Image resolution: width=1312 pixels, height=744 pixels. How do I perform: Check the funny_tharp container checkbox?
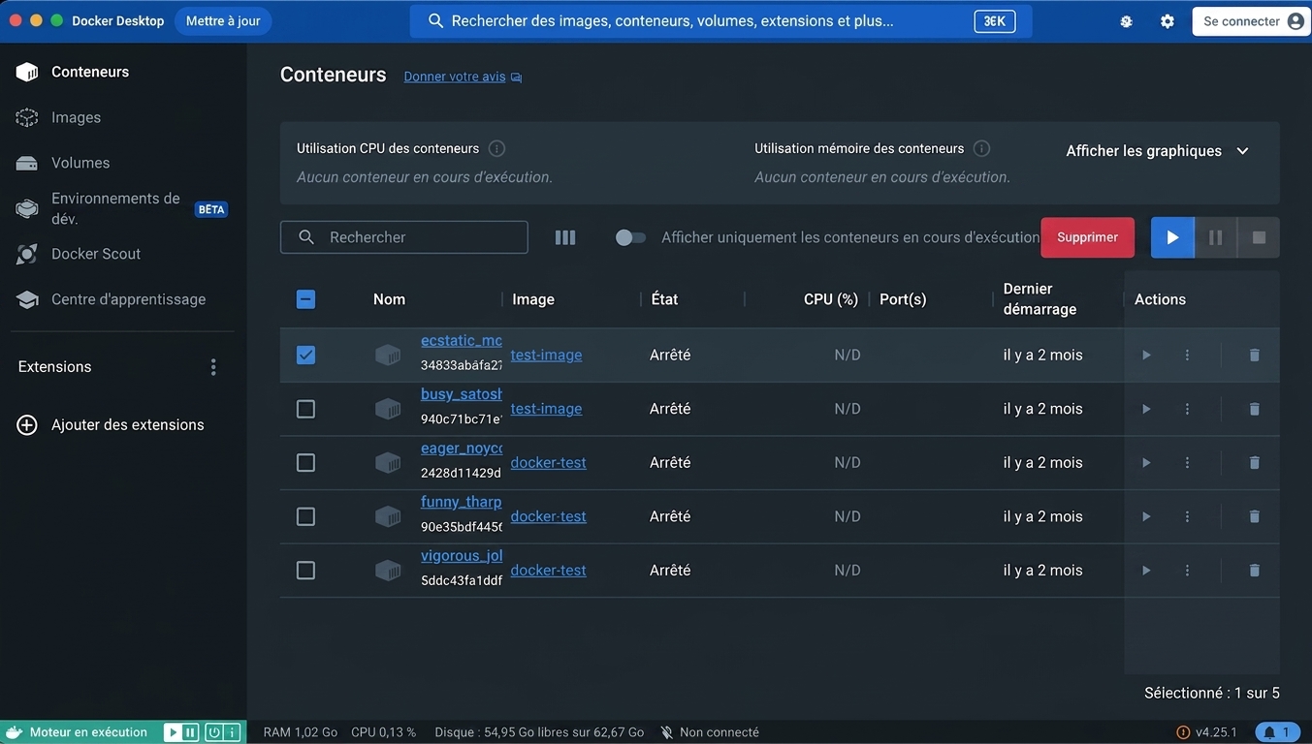[x=305, y=516]
